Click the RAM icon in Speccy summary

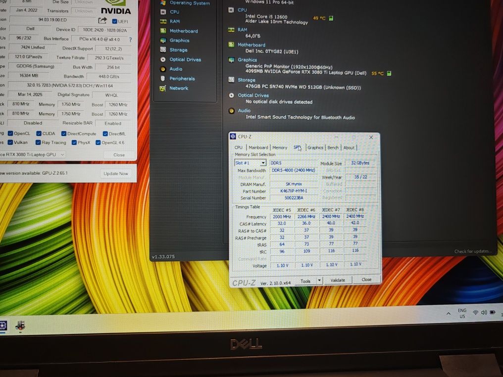coord(231,30)
